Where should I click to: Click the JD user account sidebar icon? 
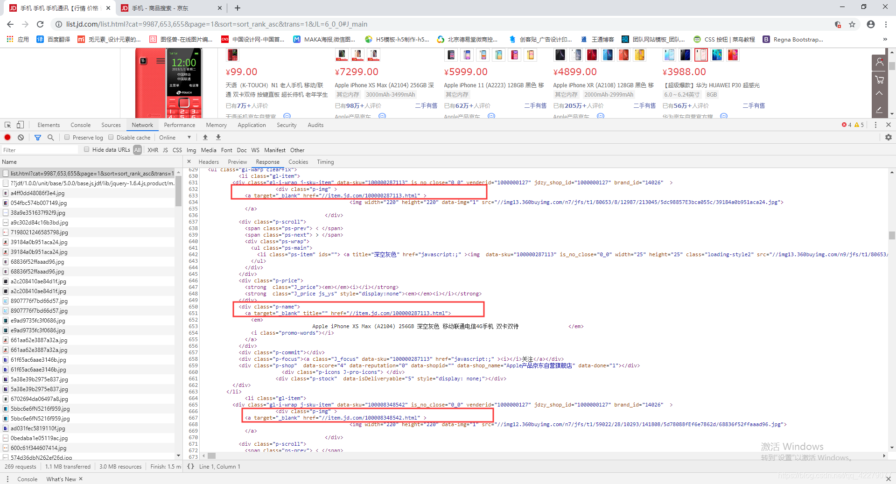pos(879,63)
